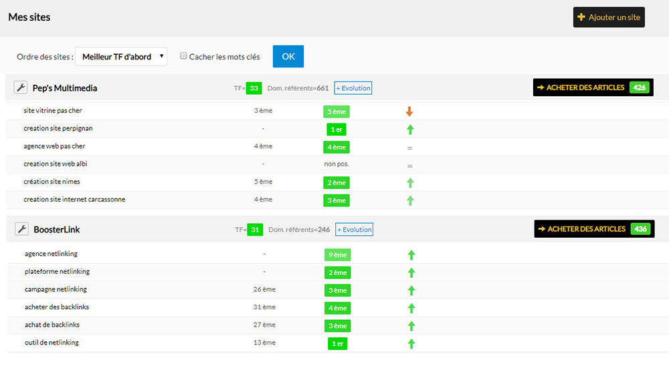The width and height of the screenshot is (669, 378).
Task: Click the Pep's Multimedia site name
Action: click(65, 88)
